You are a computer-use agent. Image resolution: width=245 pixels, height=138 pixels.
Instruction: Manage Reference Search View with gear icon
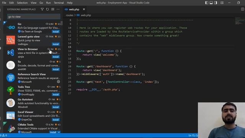click(x=59, y=82)
